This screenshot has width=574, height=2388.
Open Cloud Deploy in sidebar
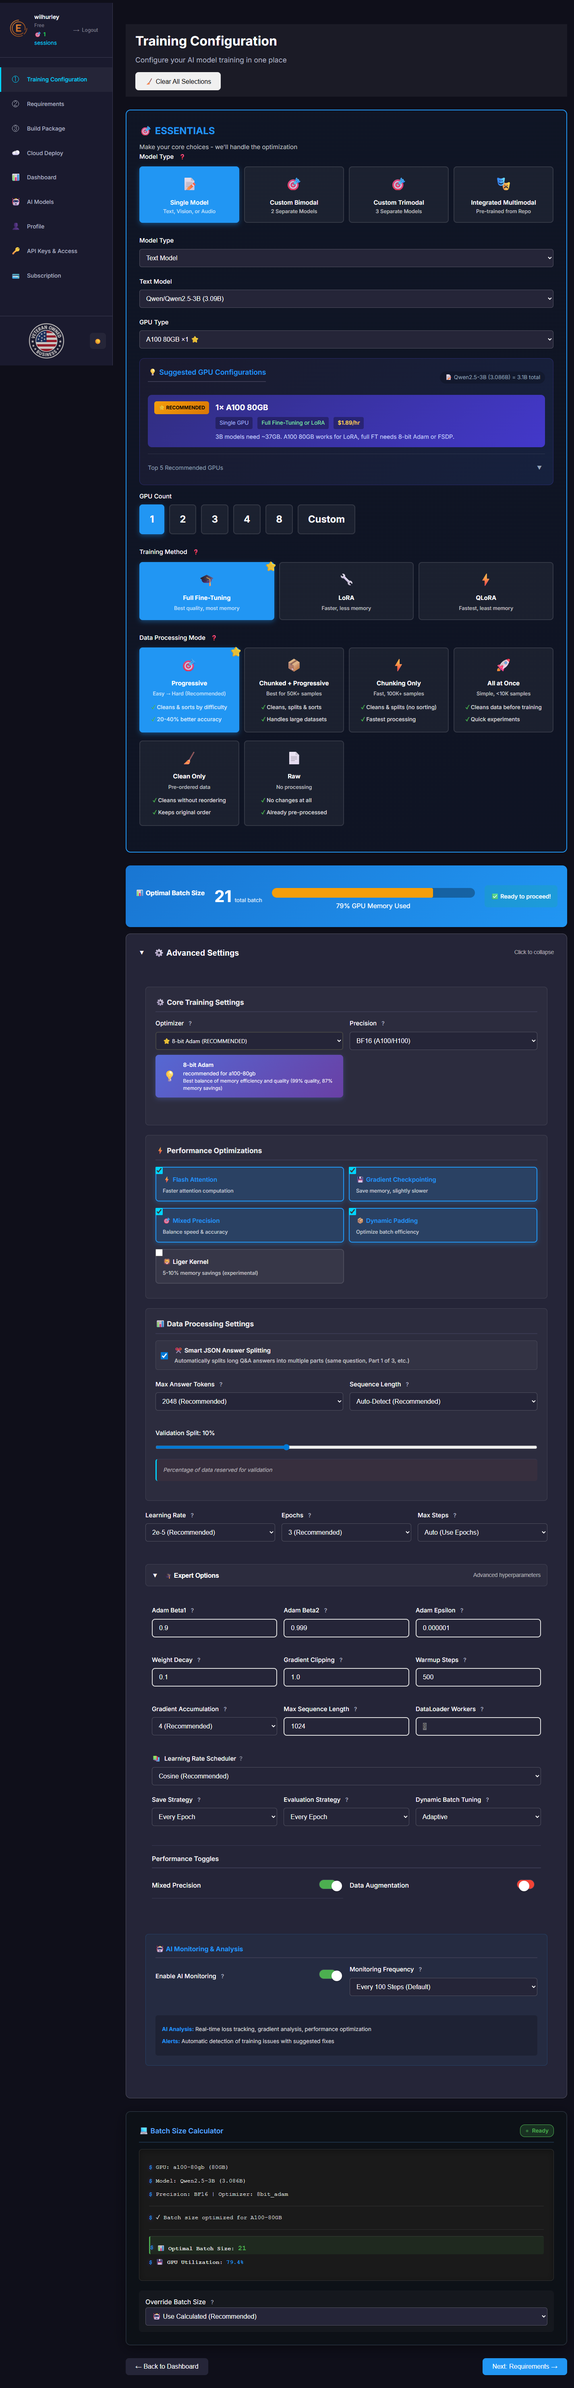pos(45,153)
